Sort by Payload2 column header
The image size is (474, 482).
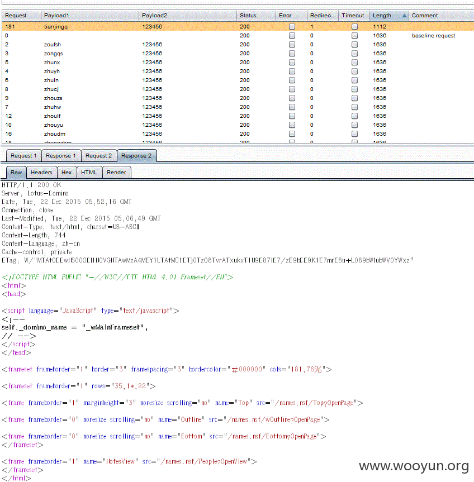[188, 16]
